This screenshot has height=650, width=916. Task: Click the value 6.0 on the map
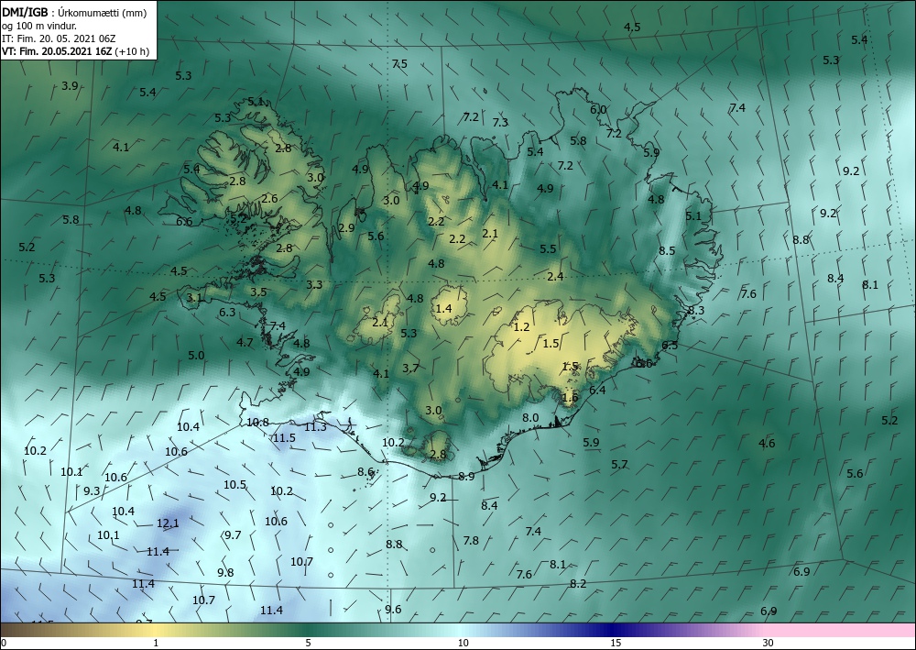click(597, 109)
